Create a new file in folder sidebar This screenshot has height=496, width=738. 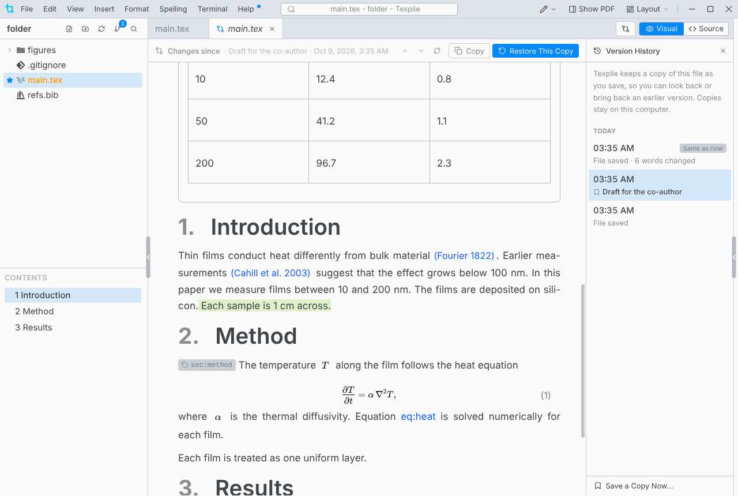click(x=69, y=29)
